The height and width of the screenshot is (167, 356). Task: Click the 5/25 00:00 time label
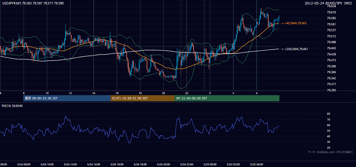click(x=210, y=164)
